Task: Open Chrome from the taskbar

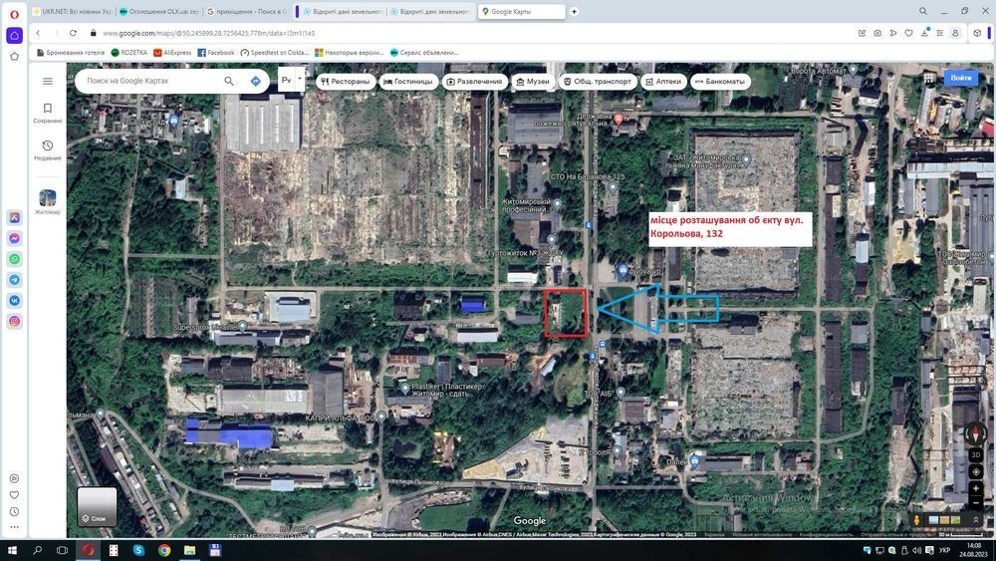Action: click(x=164, y=550)
